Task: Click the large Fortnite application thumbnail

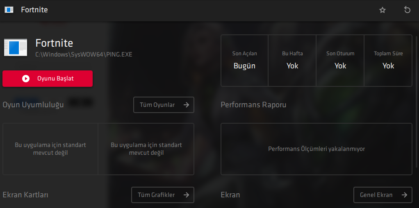Action: (x=16, y=47)
